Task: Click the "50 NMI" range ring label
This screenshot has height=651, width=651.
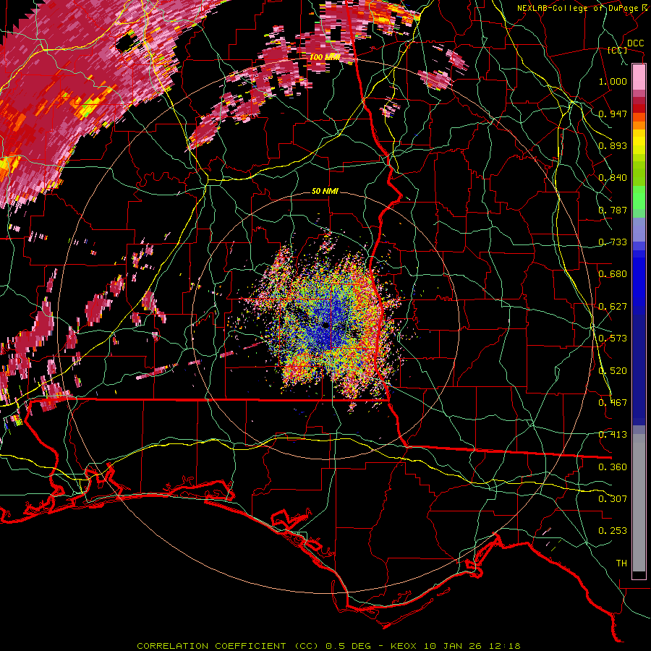Action: [325, 191]
